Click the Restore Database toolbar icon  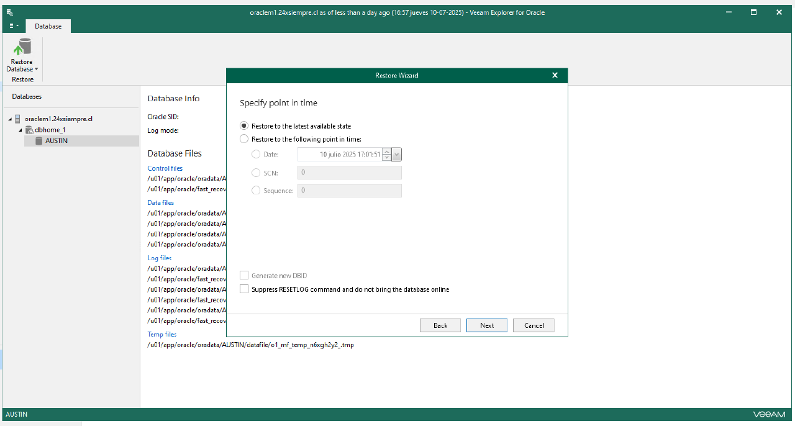coord(23,47)
